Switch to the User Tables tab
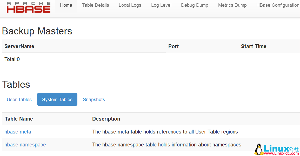 tap(19, 99)
